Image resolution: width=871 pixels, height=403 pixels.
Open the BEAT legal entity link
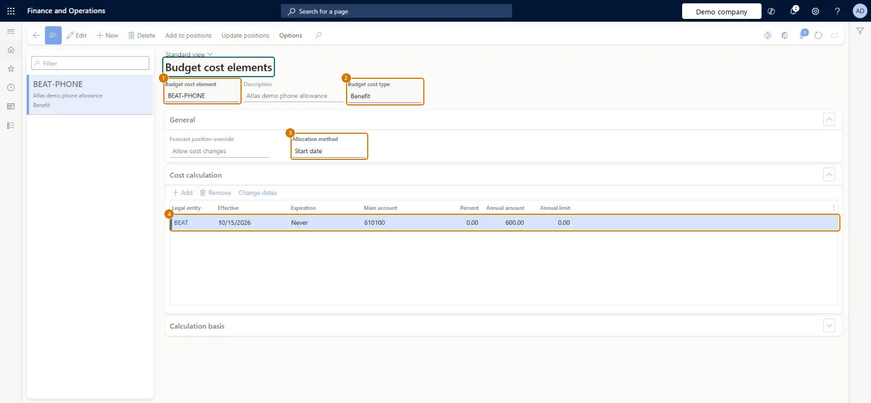[181, 223]
